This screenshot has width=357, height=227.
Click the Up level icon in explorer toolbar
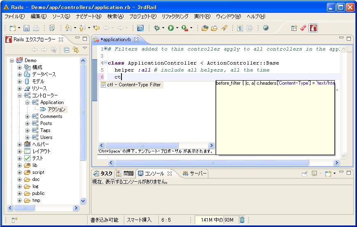point(54,50)
